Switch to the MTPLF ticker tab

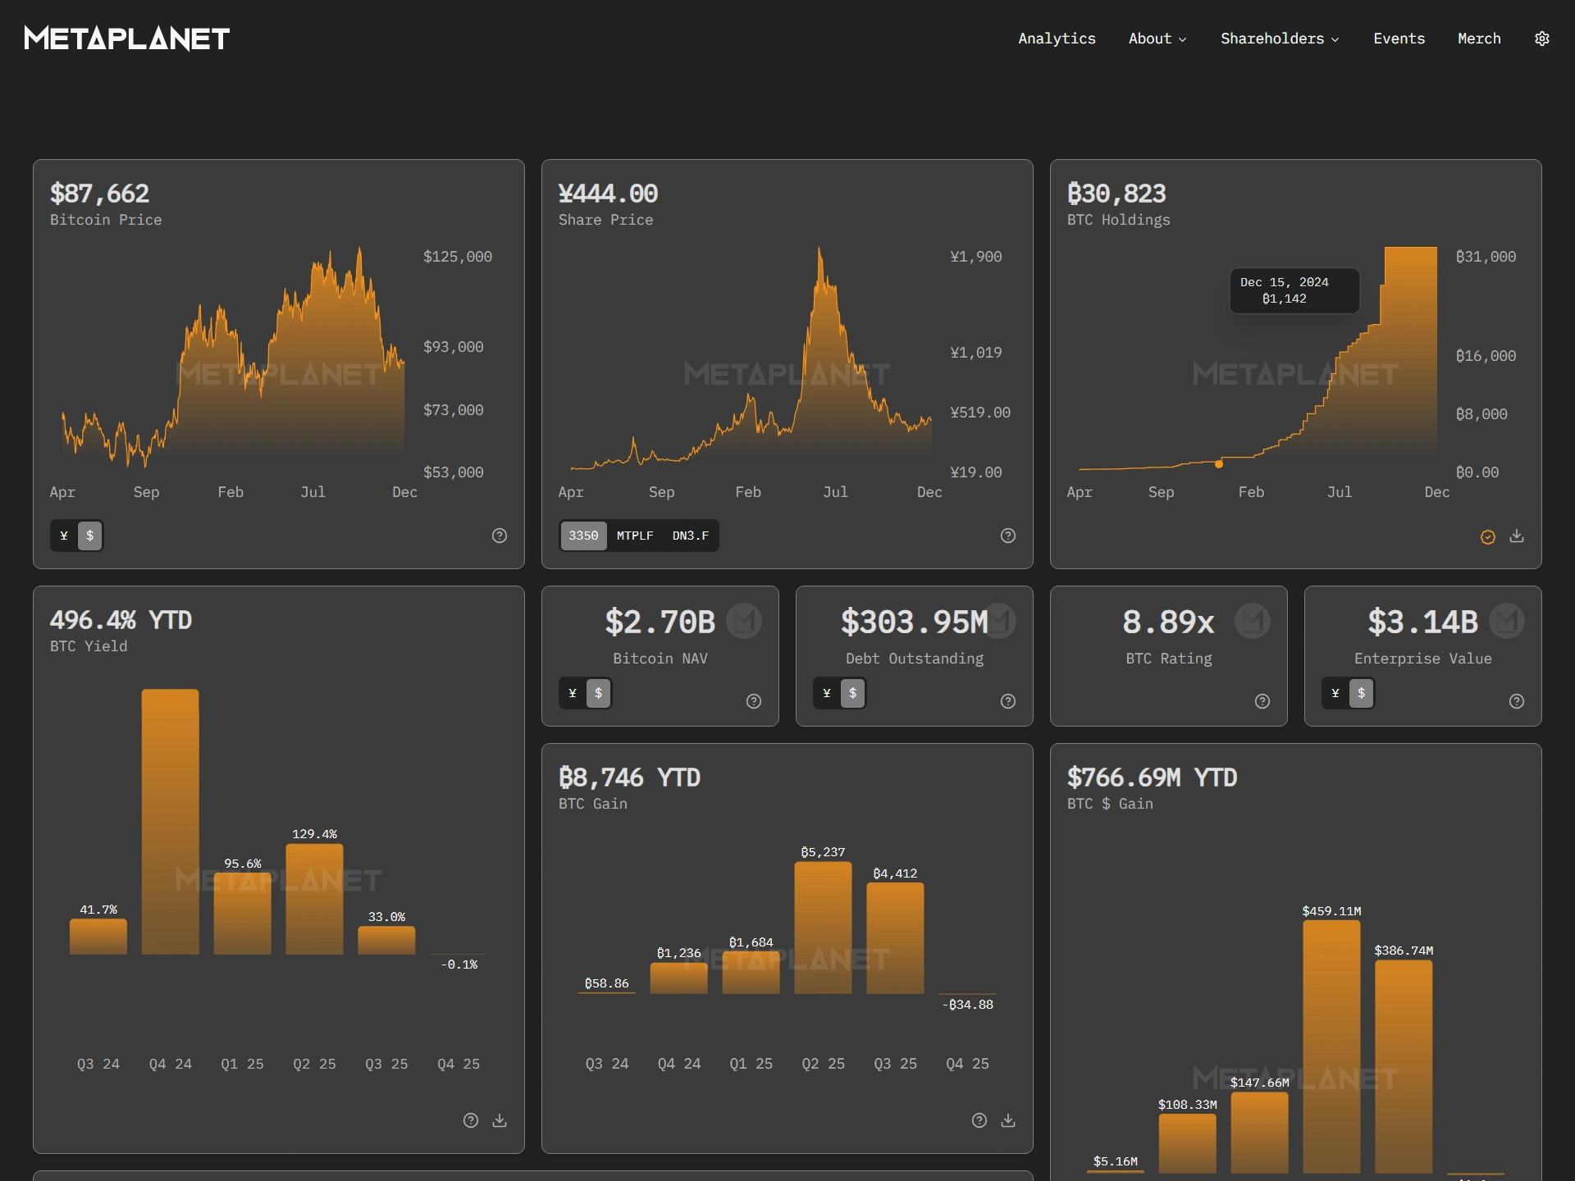634,536
